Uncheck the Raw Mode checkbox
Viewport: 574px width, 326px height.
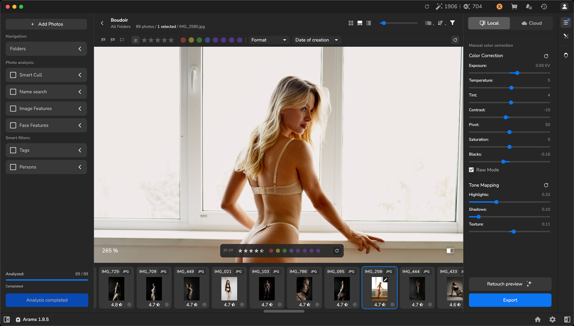471,170
